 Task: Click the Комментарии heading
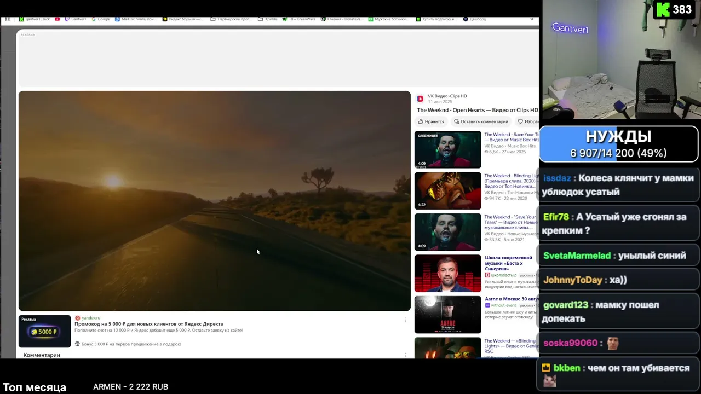pos(42,355)
